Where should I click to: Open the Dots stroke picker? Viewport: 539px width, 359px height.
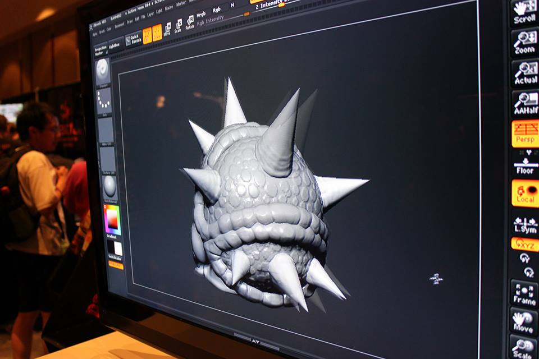103,102
